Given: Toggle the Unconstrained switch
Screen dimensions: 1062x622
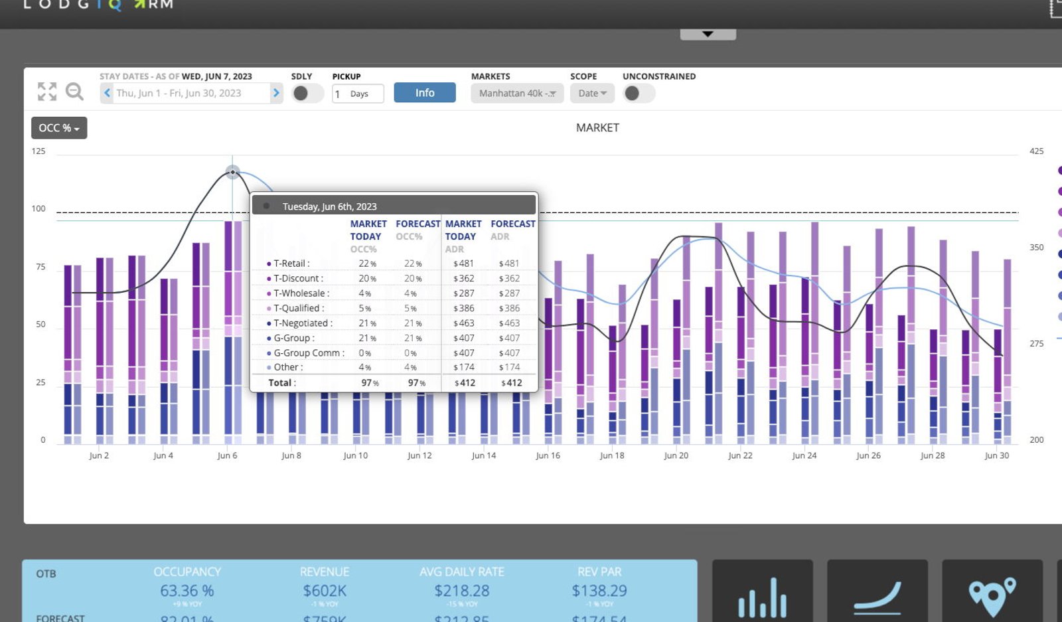Looking at the screenshot, I should [x=639, y=93].
